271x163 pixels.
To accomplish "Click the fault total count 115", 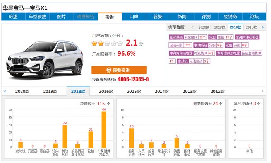I will coord(101,104).
